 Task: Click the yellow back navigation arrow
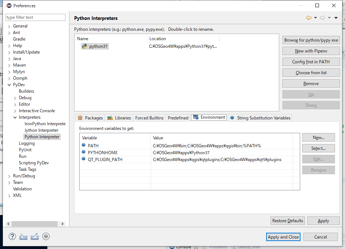(x=308, y=18)
